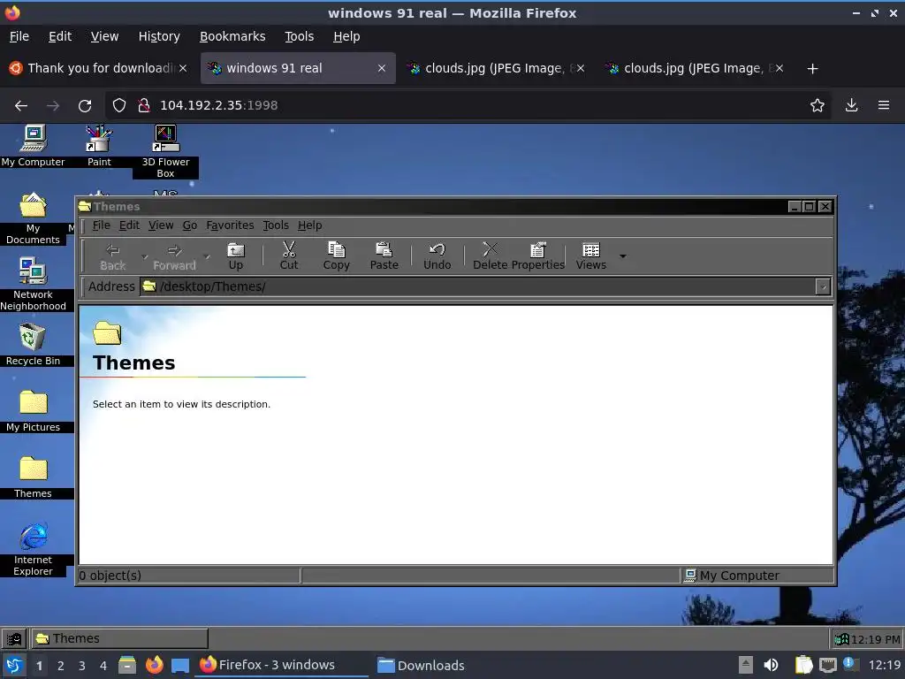The height and width of the screenshot is (679, 905).
Task: Expand Forward history dropdown arrow
Action: (x=207, y=256)
